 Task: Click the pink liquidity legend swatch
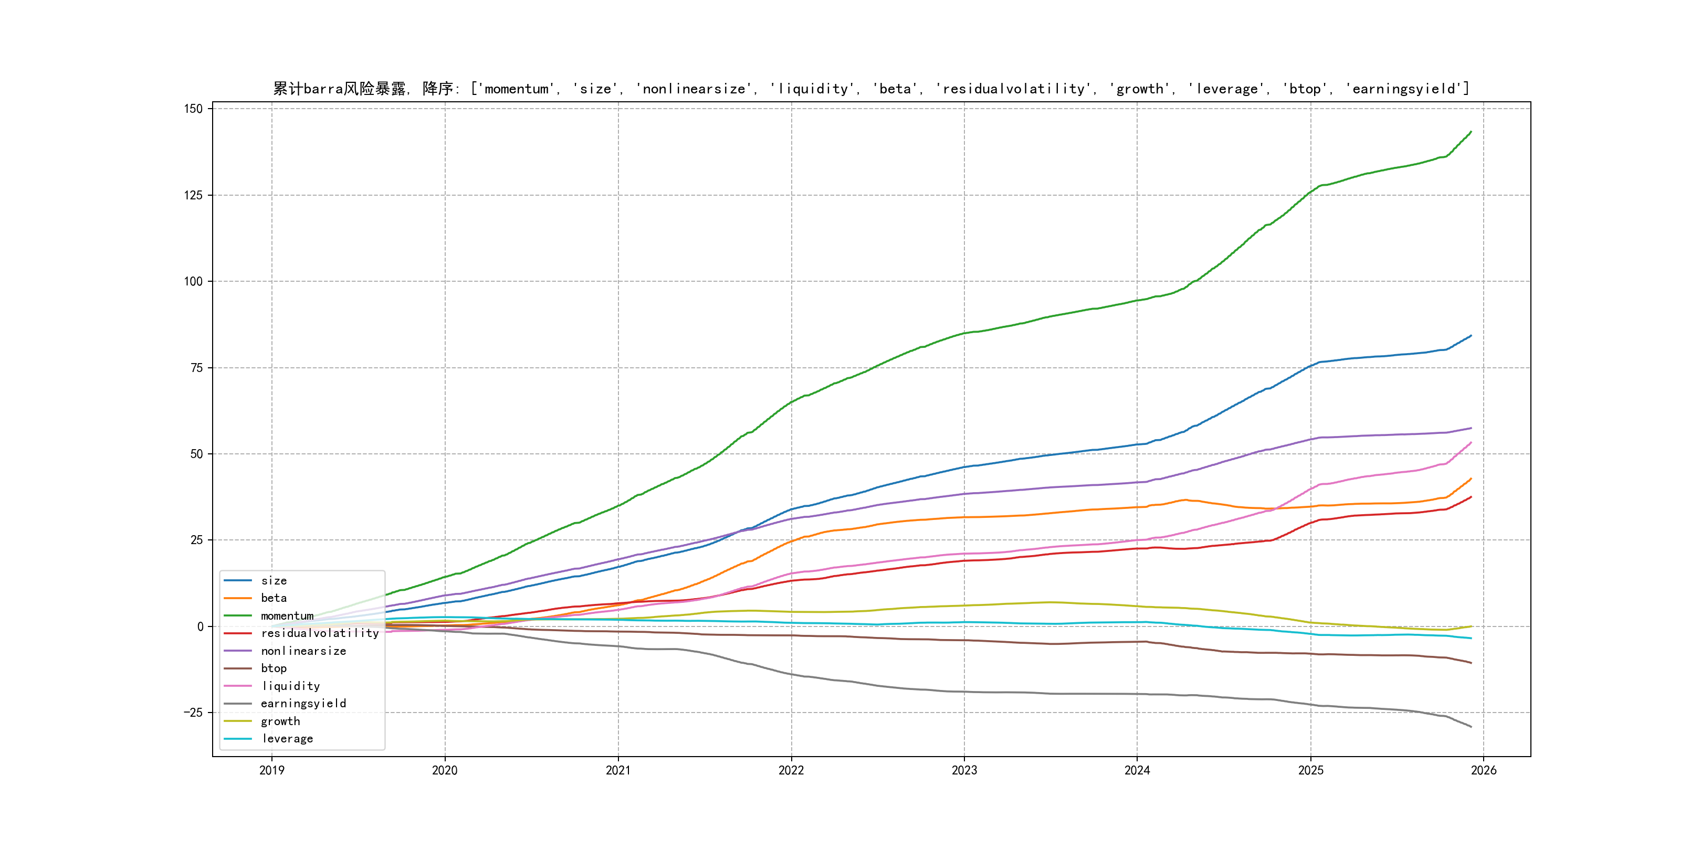238,686
